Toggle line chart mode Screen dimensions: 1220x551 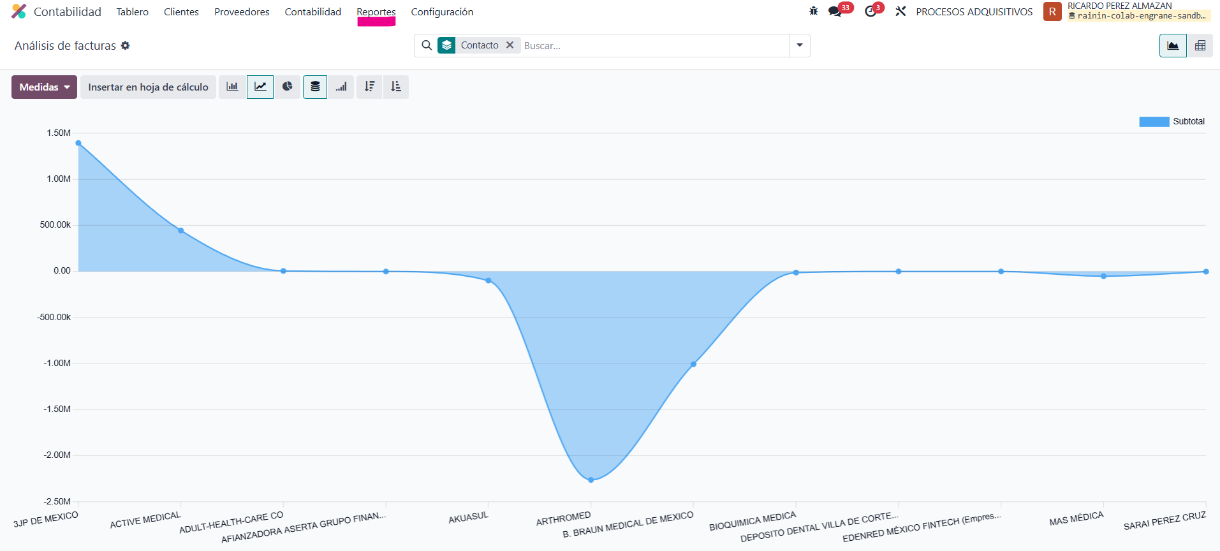point(260,87)
